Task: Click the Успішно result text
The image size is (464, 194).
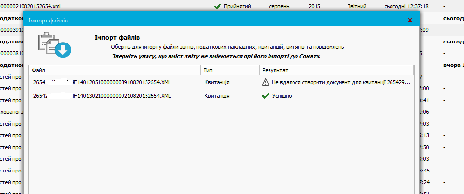Action: coord(282,96)
